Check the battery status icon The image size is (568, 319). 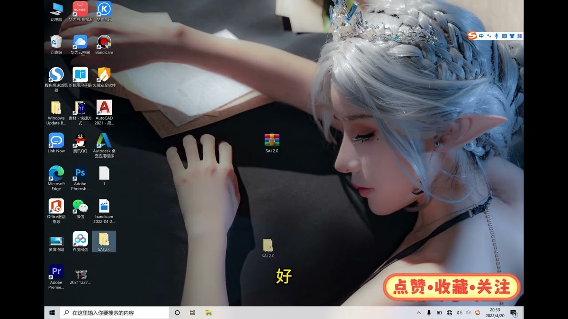(x=439, y=313)
